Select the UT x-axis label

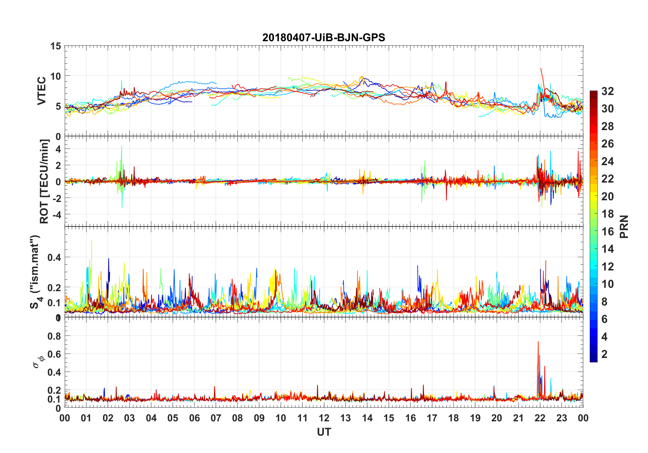324,432
